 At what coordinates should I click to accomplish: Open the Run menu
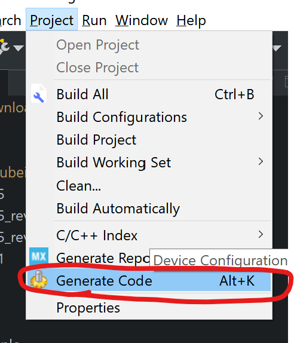[x=94, y=20]
